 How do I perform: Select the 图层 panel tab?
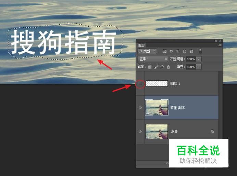(141, 45)
